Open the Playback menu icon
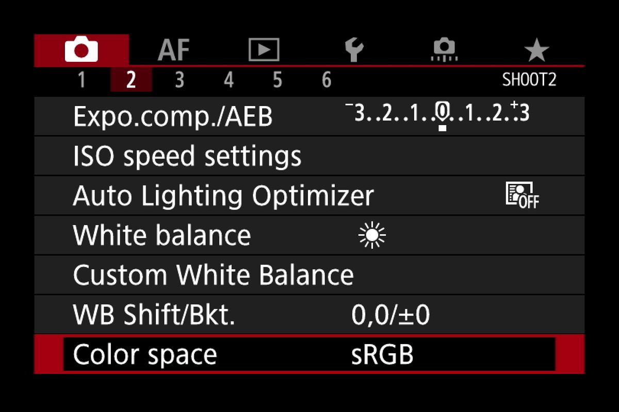 [265, 49]
